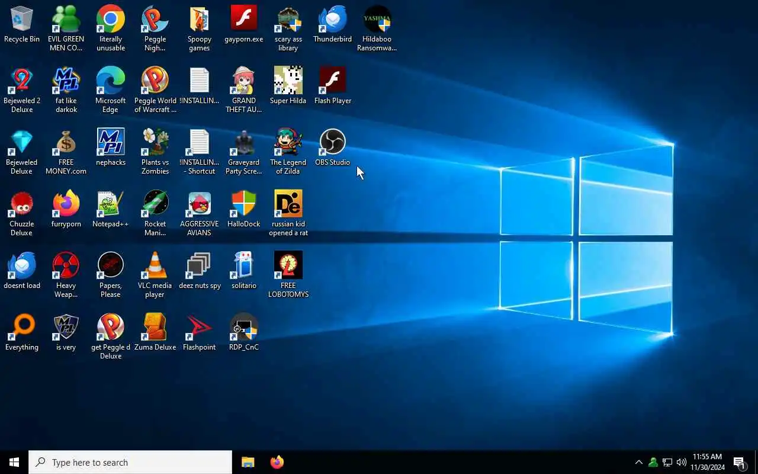Click the Papers, Please icon

111,275
